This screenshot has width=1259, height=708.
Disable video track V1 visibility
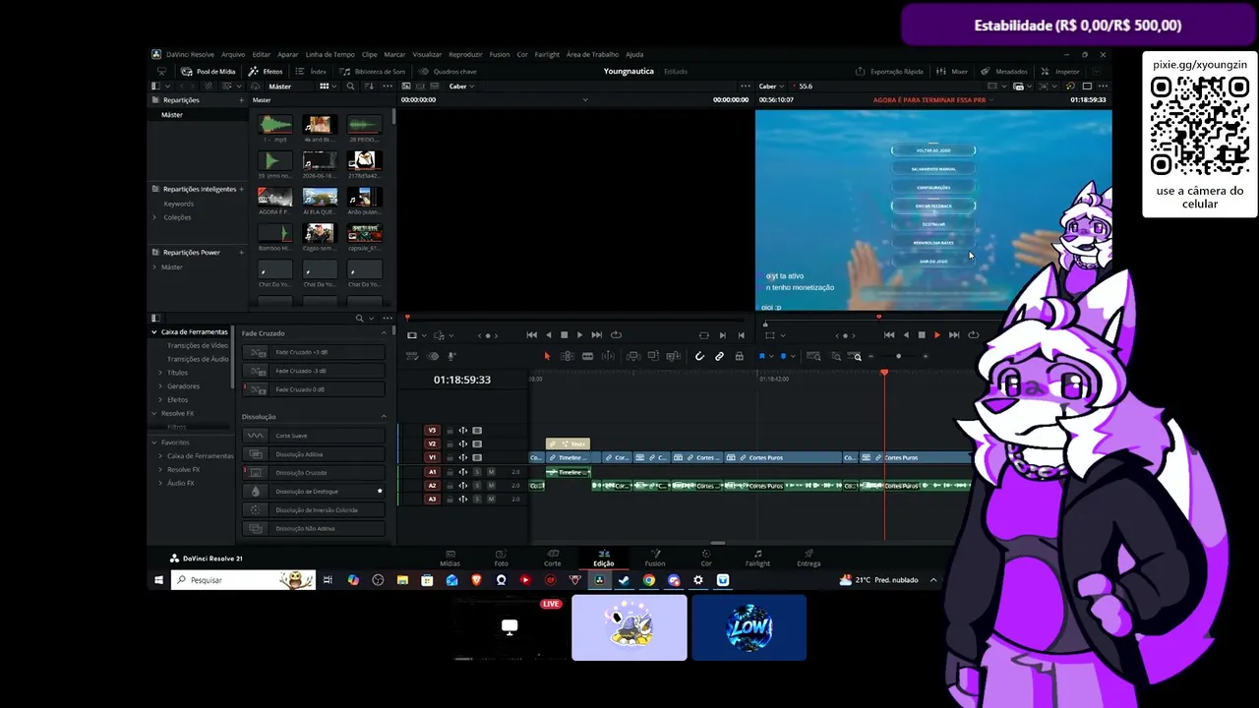pyautogui.click(x=477, y=457)
